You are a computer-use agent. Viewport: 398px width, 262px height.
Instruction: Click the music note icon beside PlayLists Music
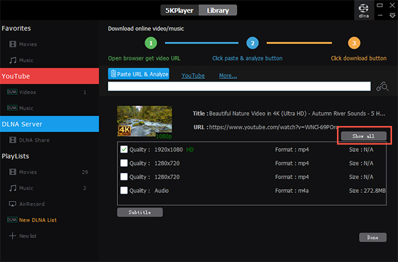(x=13, y=188)
